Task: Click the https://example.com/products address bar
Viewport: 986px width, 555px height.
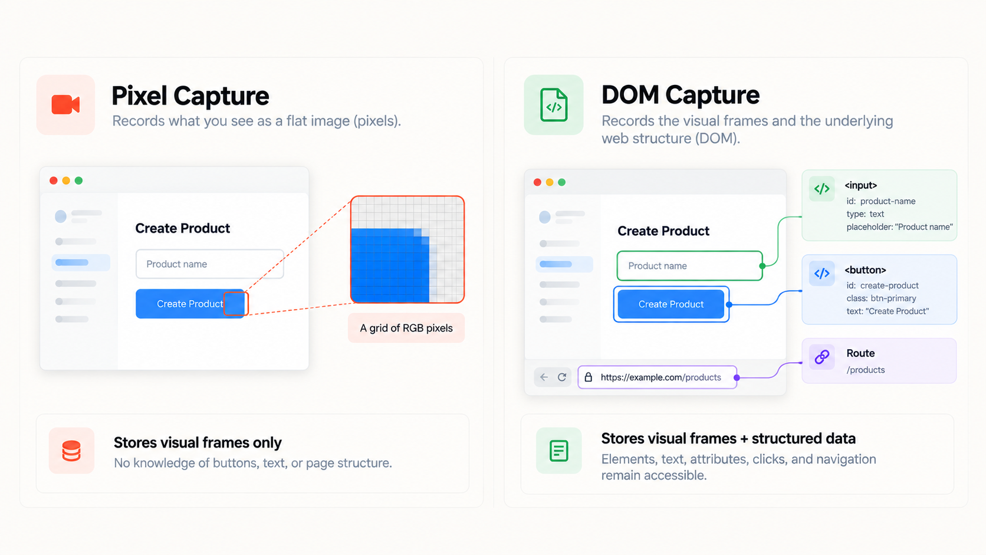Action: pos(658,377)
